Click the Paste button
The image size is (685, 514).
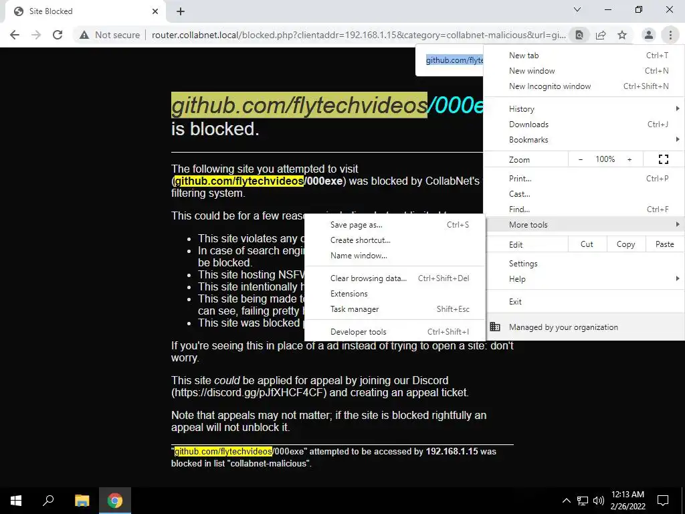(664, 244)
